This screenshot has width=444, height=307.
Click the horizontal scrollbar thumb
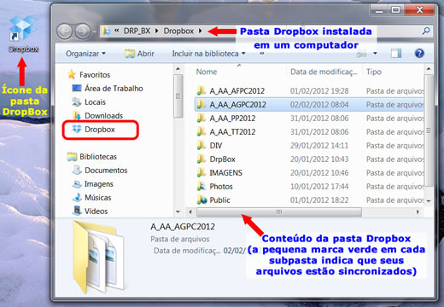point(279,211)
